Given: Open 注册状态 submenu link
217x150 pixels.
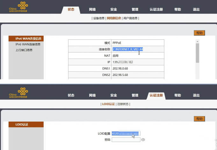Looking at the screenshot, I should pyautogui.click(x=123, y=104).
